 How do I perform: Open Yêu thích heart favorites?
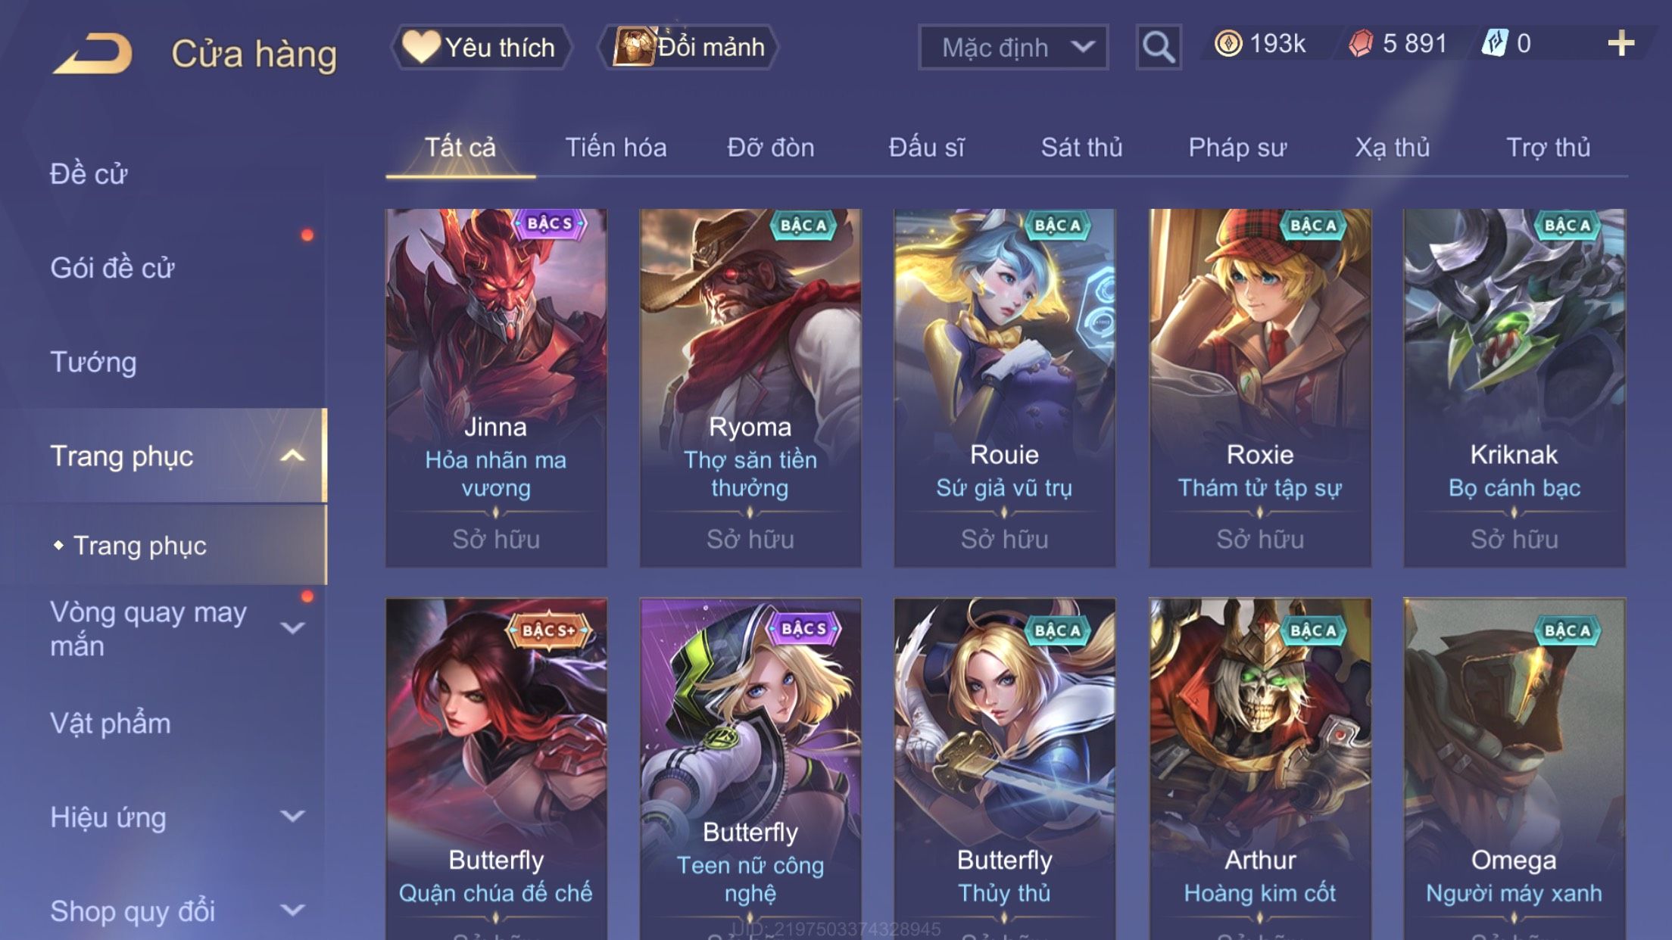click(480, 47)
